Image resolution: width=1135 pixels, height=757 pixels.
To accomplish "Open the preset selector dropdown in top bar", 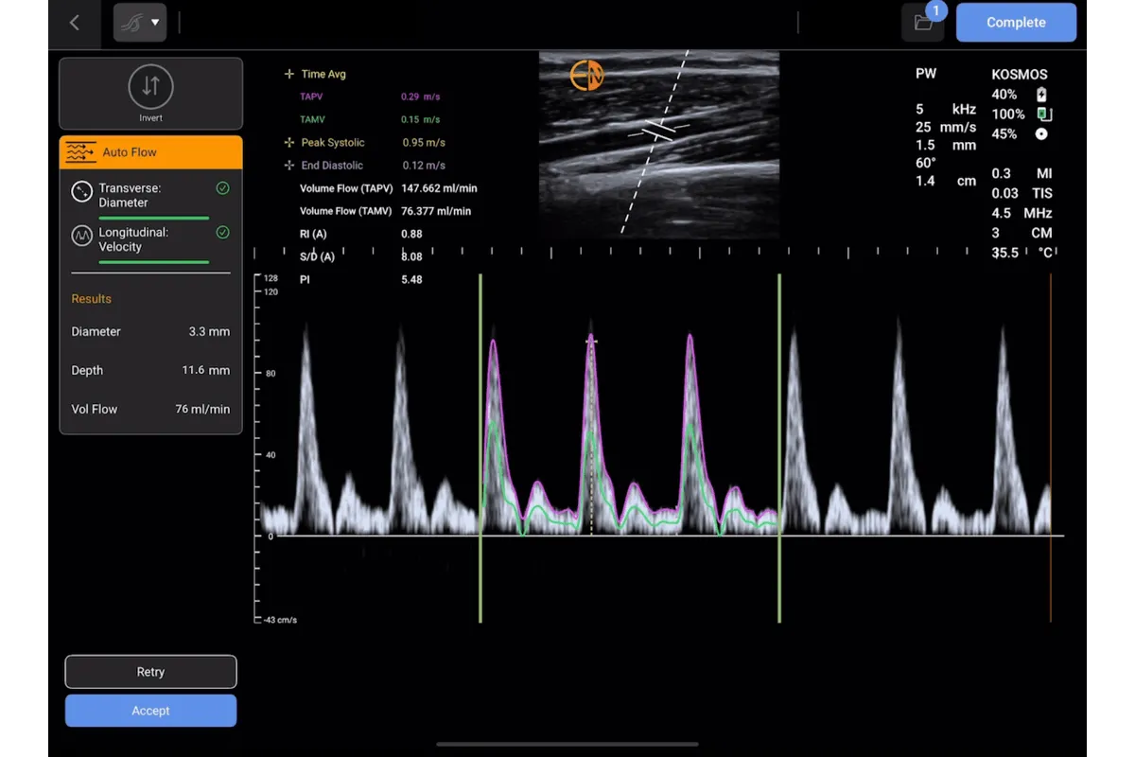I will click(x=140, y=23).
